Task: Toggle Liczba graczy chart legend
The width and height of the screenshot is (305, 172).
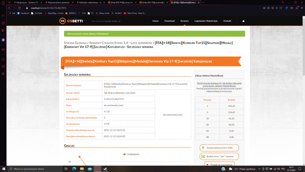Action: pyautogui.click(x=131, y=154)
